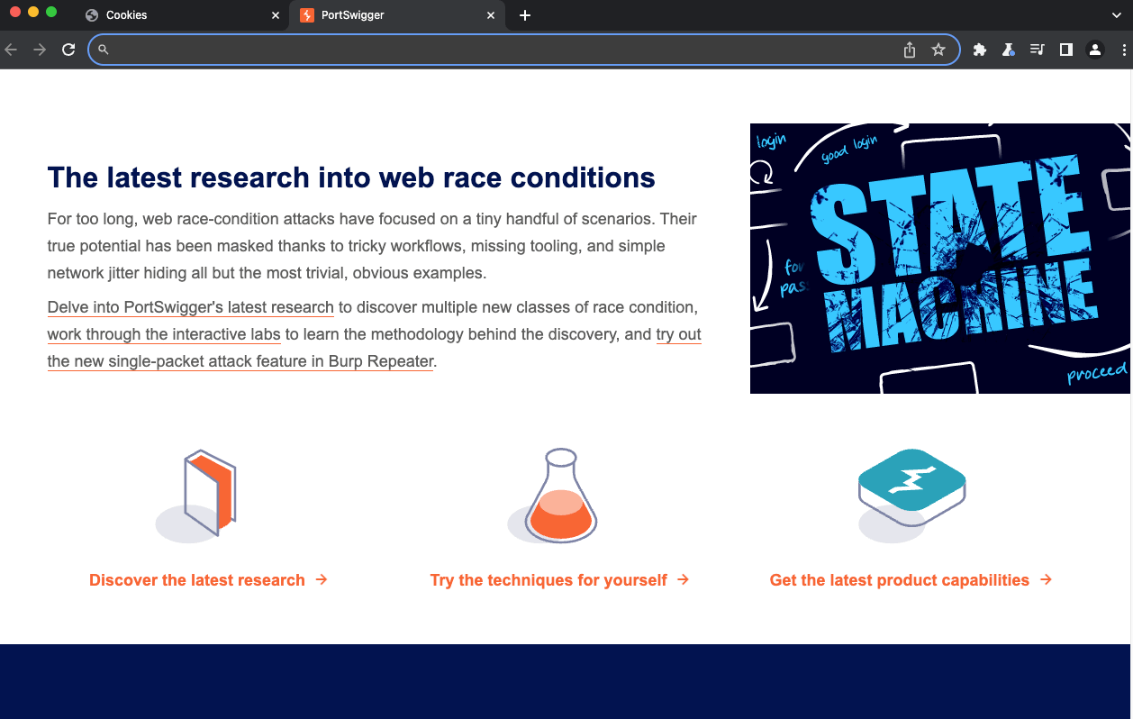Click the paragraph starting 'For too long'
The height and width of the screenshot is (719, 1133).
372,246
